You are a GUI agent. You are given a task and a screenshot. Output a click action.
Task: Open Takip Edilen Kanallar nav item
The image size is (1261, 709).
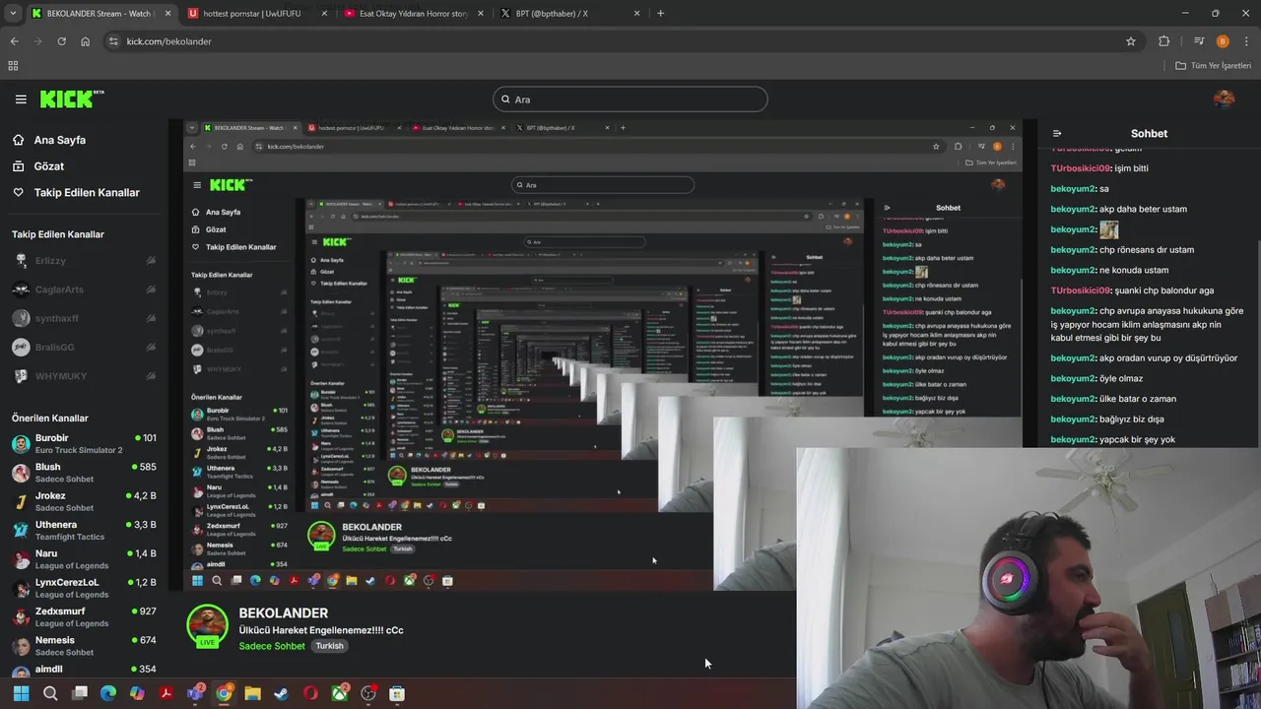[76, 193]
